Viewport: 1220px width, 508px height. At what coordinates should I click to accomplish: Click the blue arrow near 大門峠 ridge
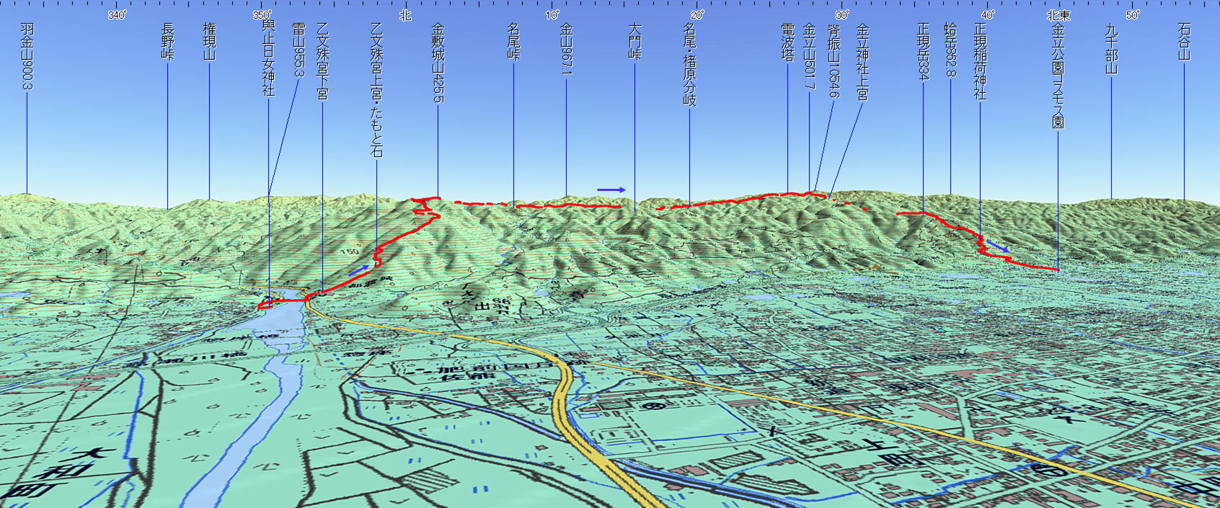tap(611, 190)
